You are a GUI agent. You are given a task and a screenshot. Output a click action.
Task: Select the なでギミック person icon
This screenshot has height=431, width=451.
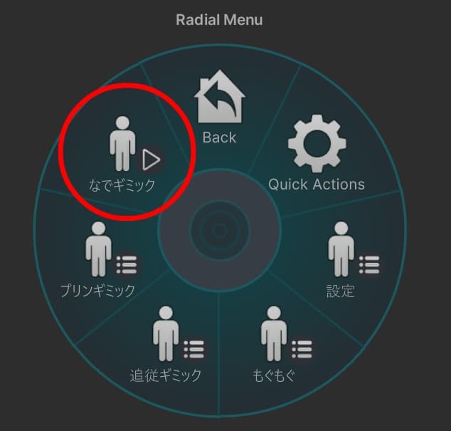(x=122, y=143)
